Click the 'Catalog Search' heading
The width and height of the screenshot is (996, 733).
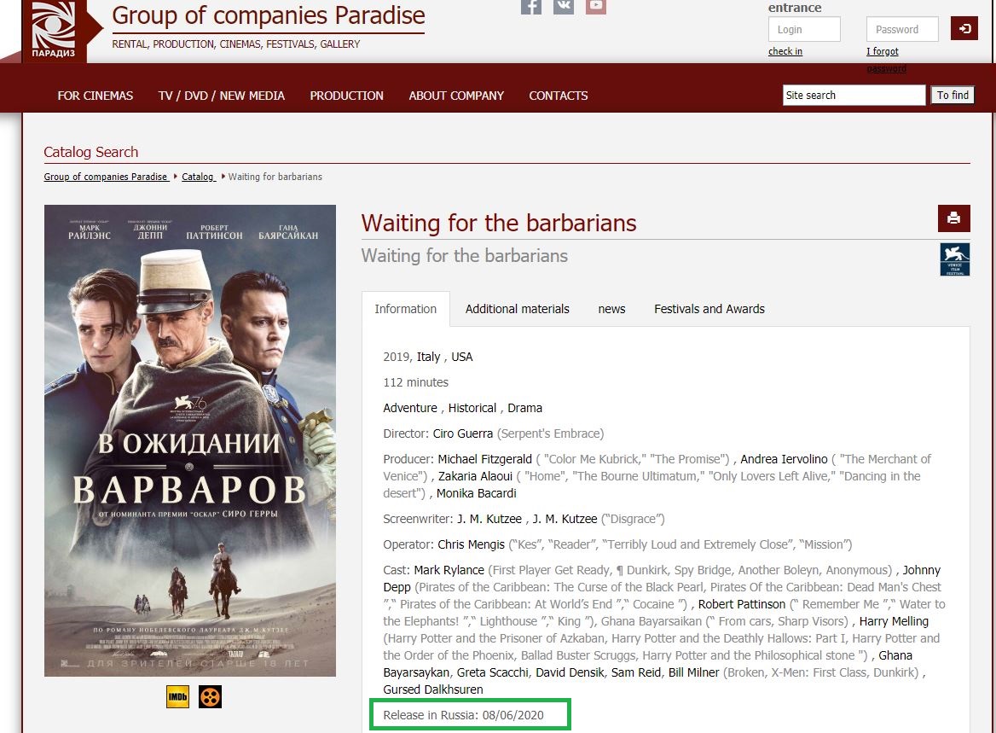[x=91, y=152]
